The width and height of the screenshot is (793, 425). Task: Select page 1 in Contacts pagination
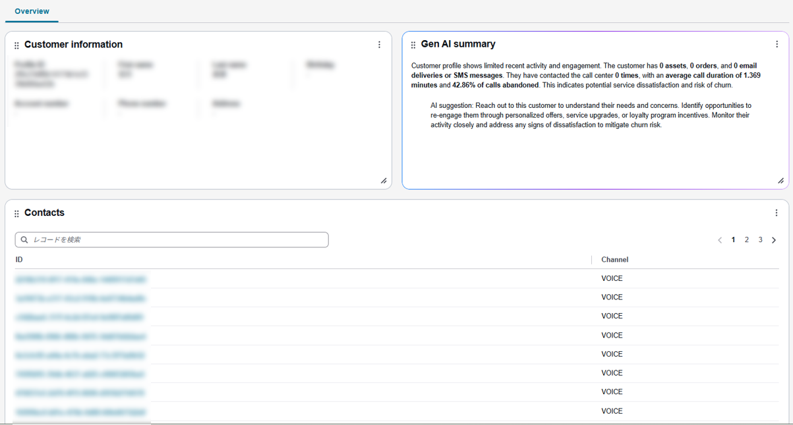pyautogui.click(x=733, y=240)
